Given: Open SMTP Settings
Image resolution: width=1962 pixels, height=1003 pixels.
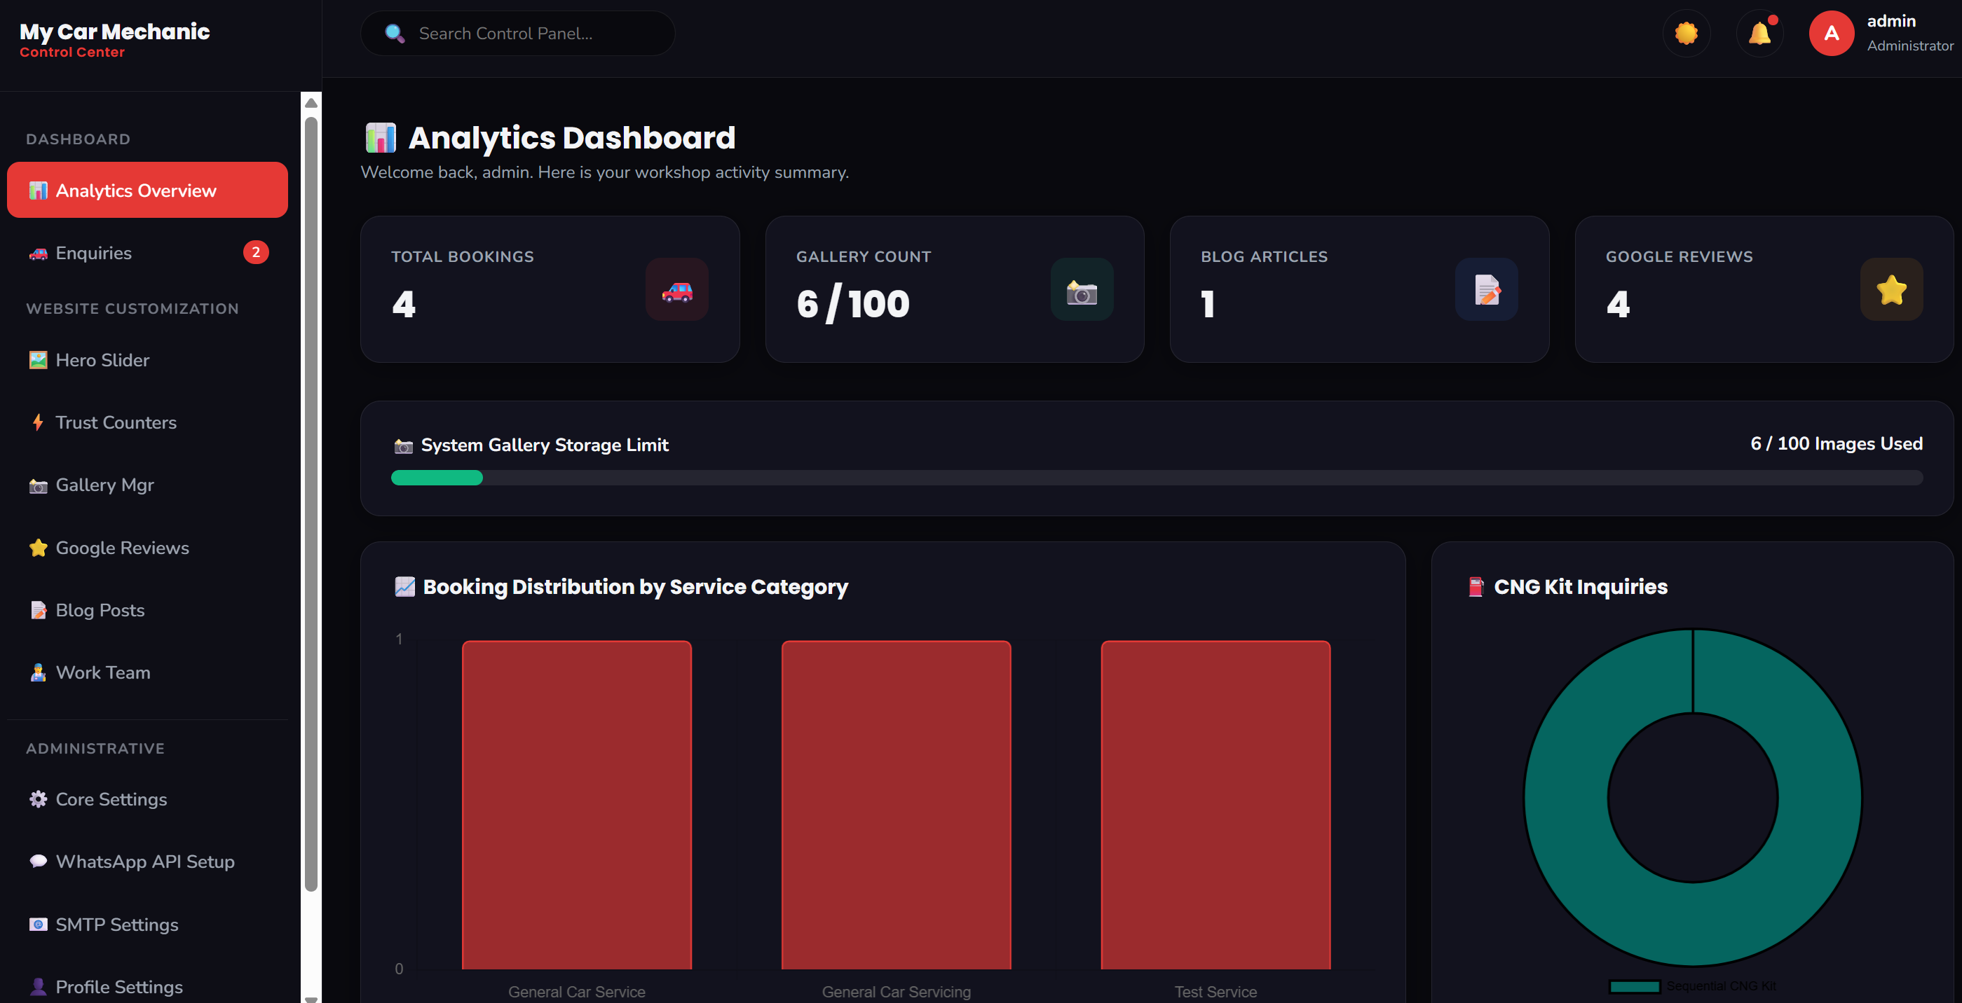Looking at the screenshot, I should point(147,925).
